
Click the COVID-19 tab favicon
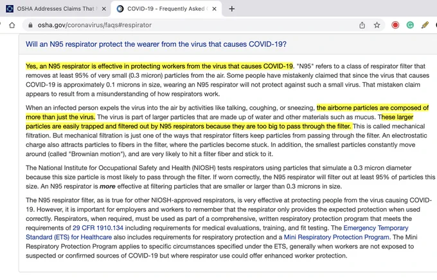click(x=120, y=9)
